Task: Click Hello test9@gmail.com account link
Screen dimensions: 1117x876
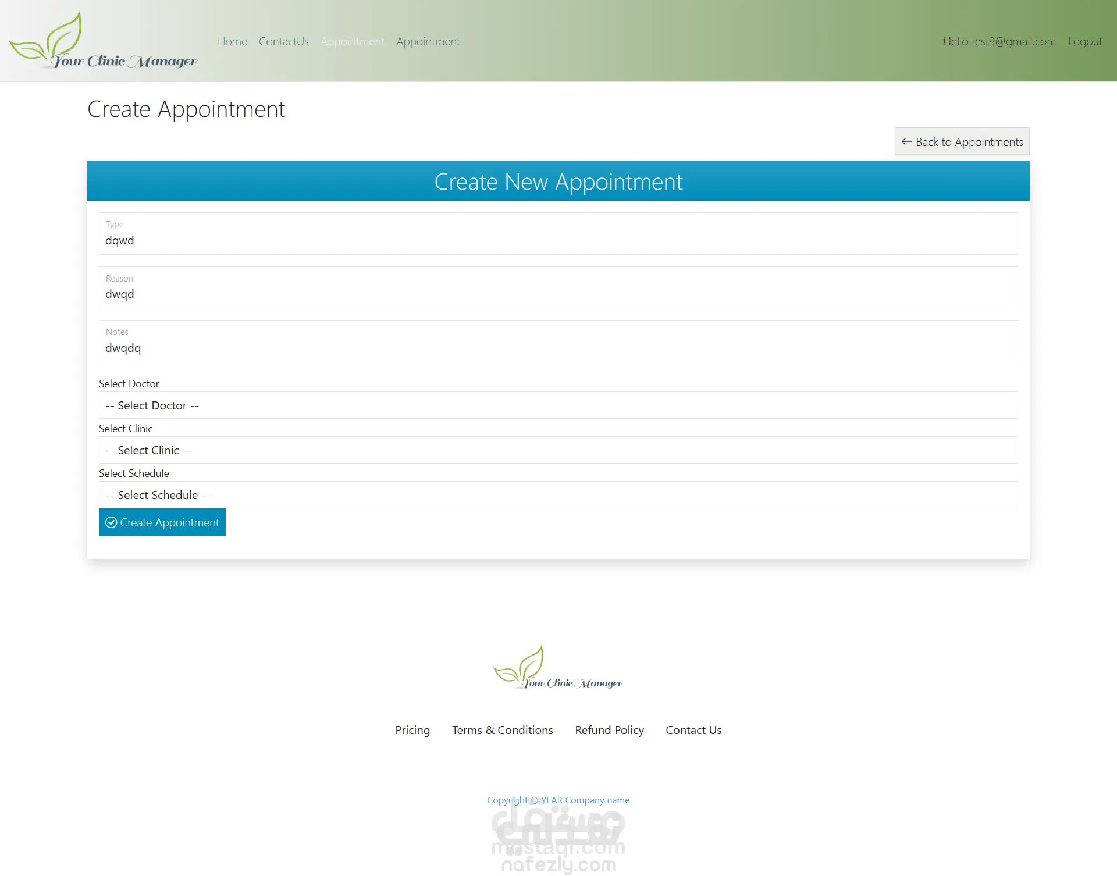Action: tap(999, 41)
